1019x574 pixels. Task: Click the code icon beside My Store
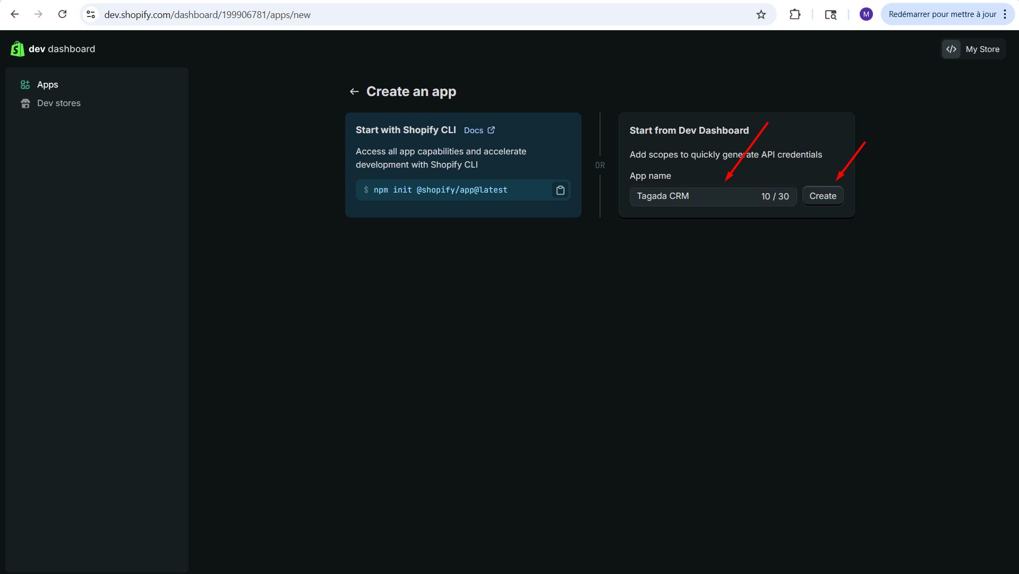click(951, 49)
